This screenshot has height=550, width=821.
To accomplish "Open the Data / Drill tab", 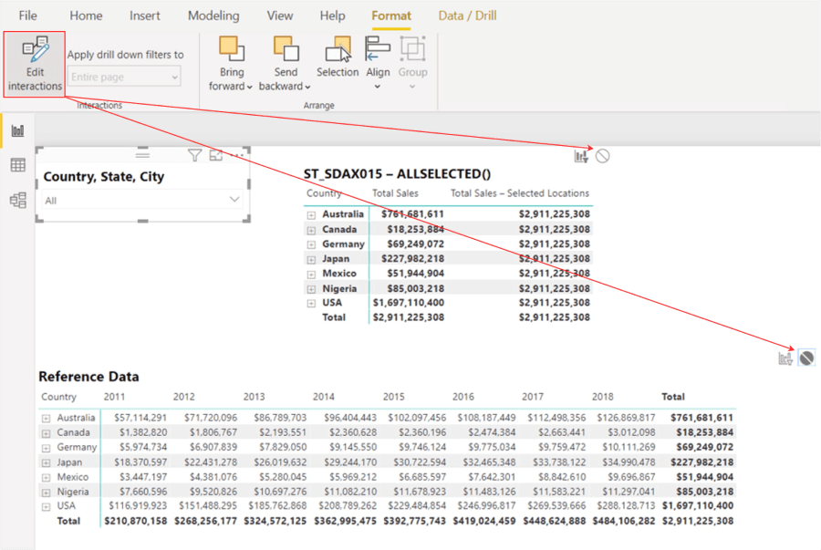I will coord(469,16).
